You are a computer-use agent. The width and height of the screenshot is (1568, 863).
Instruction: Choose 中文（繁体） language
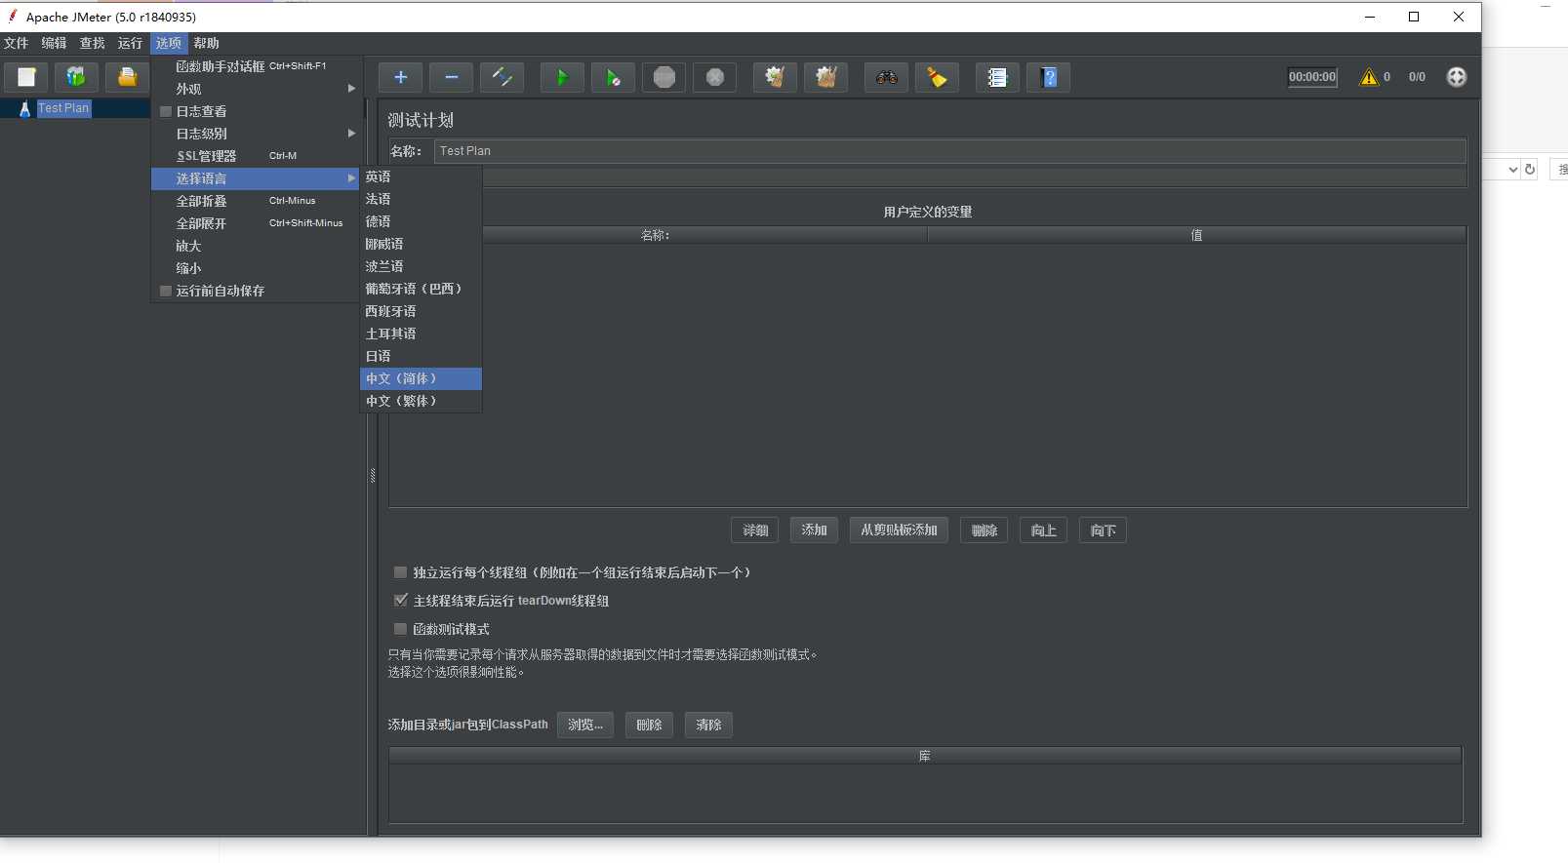tap(421, 401)
